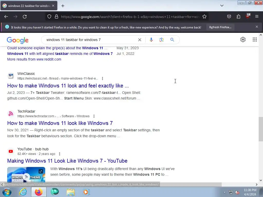Bookmark this page with the star icon
This screenshot has width=263, height=197.
pos(204,17)
